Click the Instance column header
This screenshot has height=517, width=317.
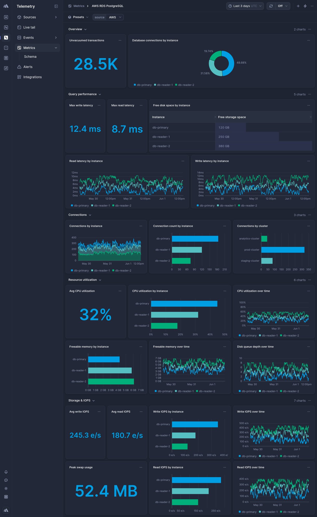point(182,117)
